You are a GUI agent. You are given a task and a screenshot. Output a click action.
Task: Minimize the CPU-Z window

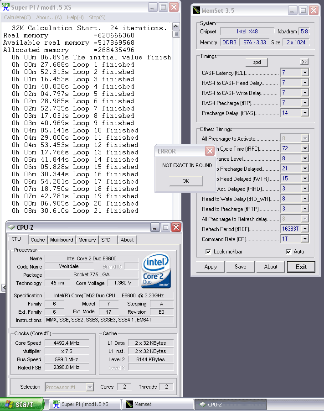pyautogui.click(x=155, y=227)
